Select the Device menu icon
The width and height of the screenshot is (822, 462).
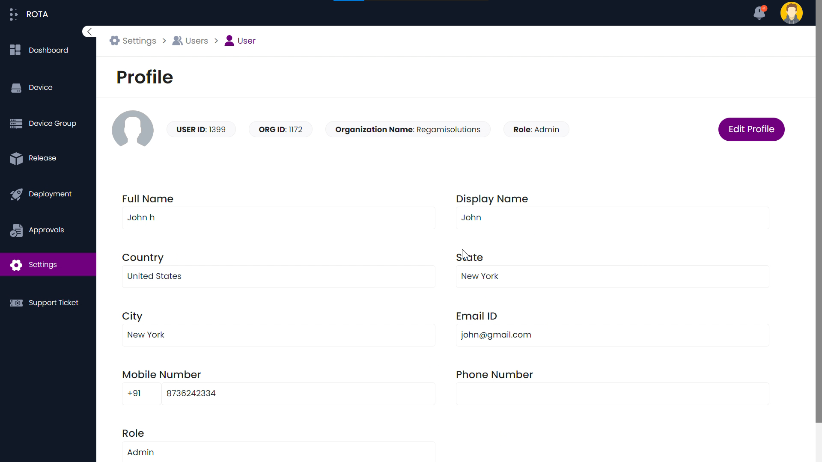[16, 87]
